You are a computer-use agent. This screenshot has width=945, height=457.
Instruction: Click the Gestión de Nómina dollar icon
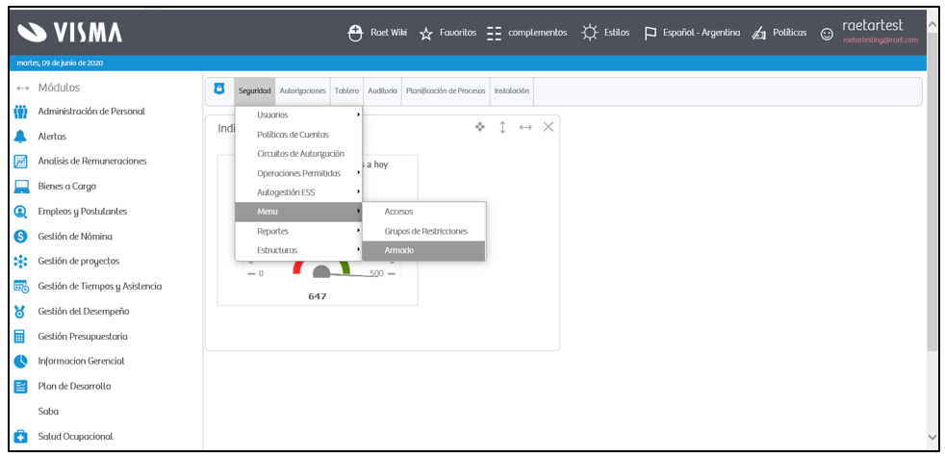click(x=21, y=237)
